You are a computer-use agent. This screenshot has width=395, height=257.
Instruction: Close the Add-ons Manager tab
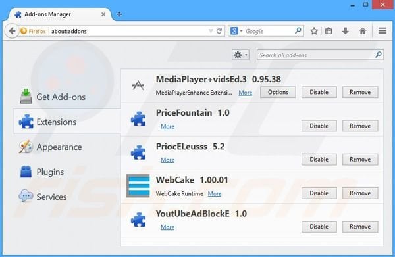(x=103, y=14)
